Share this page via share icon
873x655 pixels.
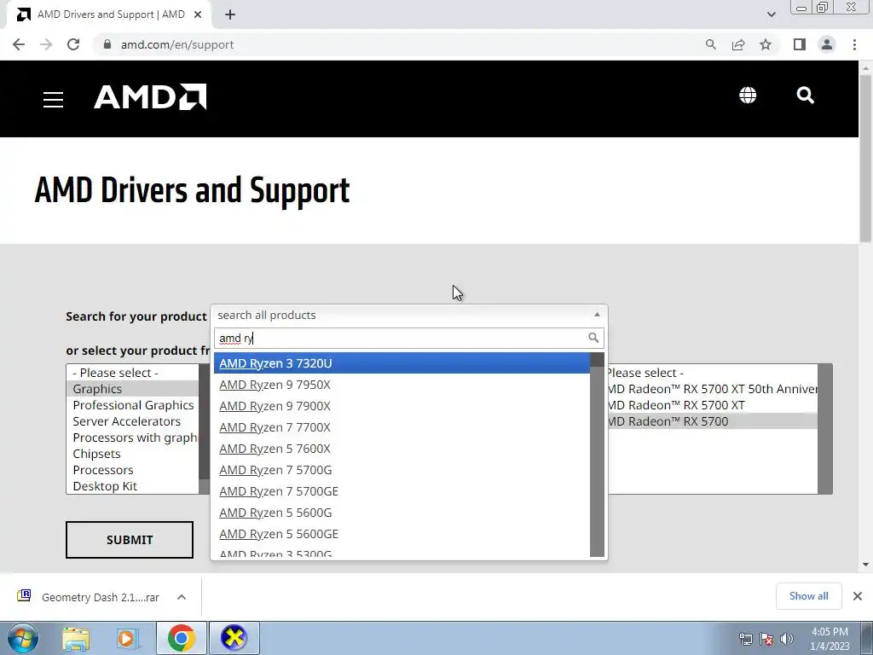(x=738, y=44)
